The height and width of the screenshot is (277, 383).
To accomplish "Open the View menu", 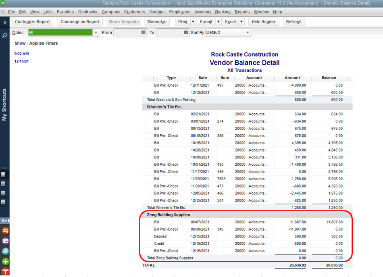I will point(35,12).
